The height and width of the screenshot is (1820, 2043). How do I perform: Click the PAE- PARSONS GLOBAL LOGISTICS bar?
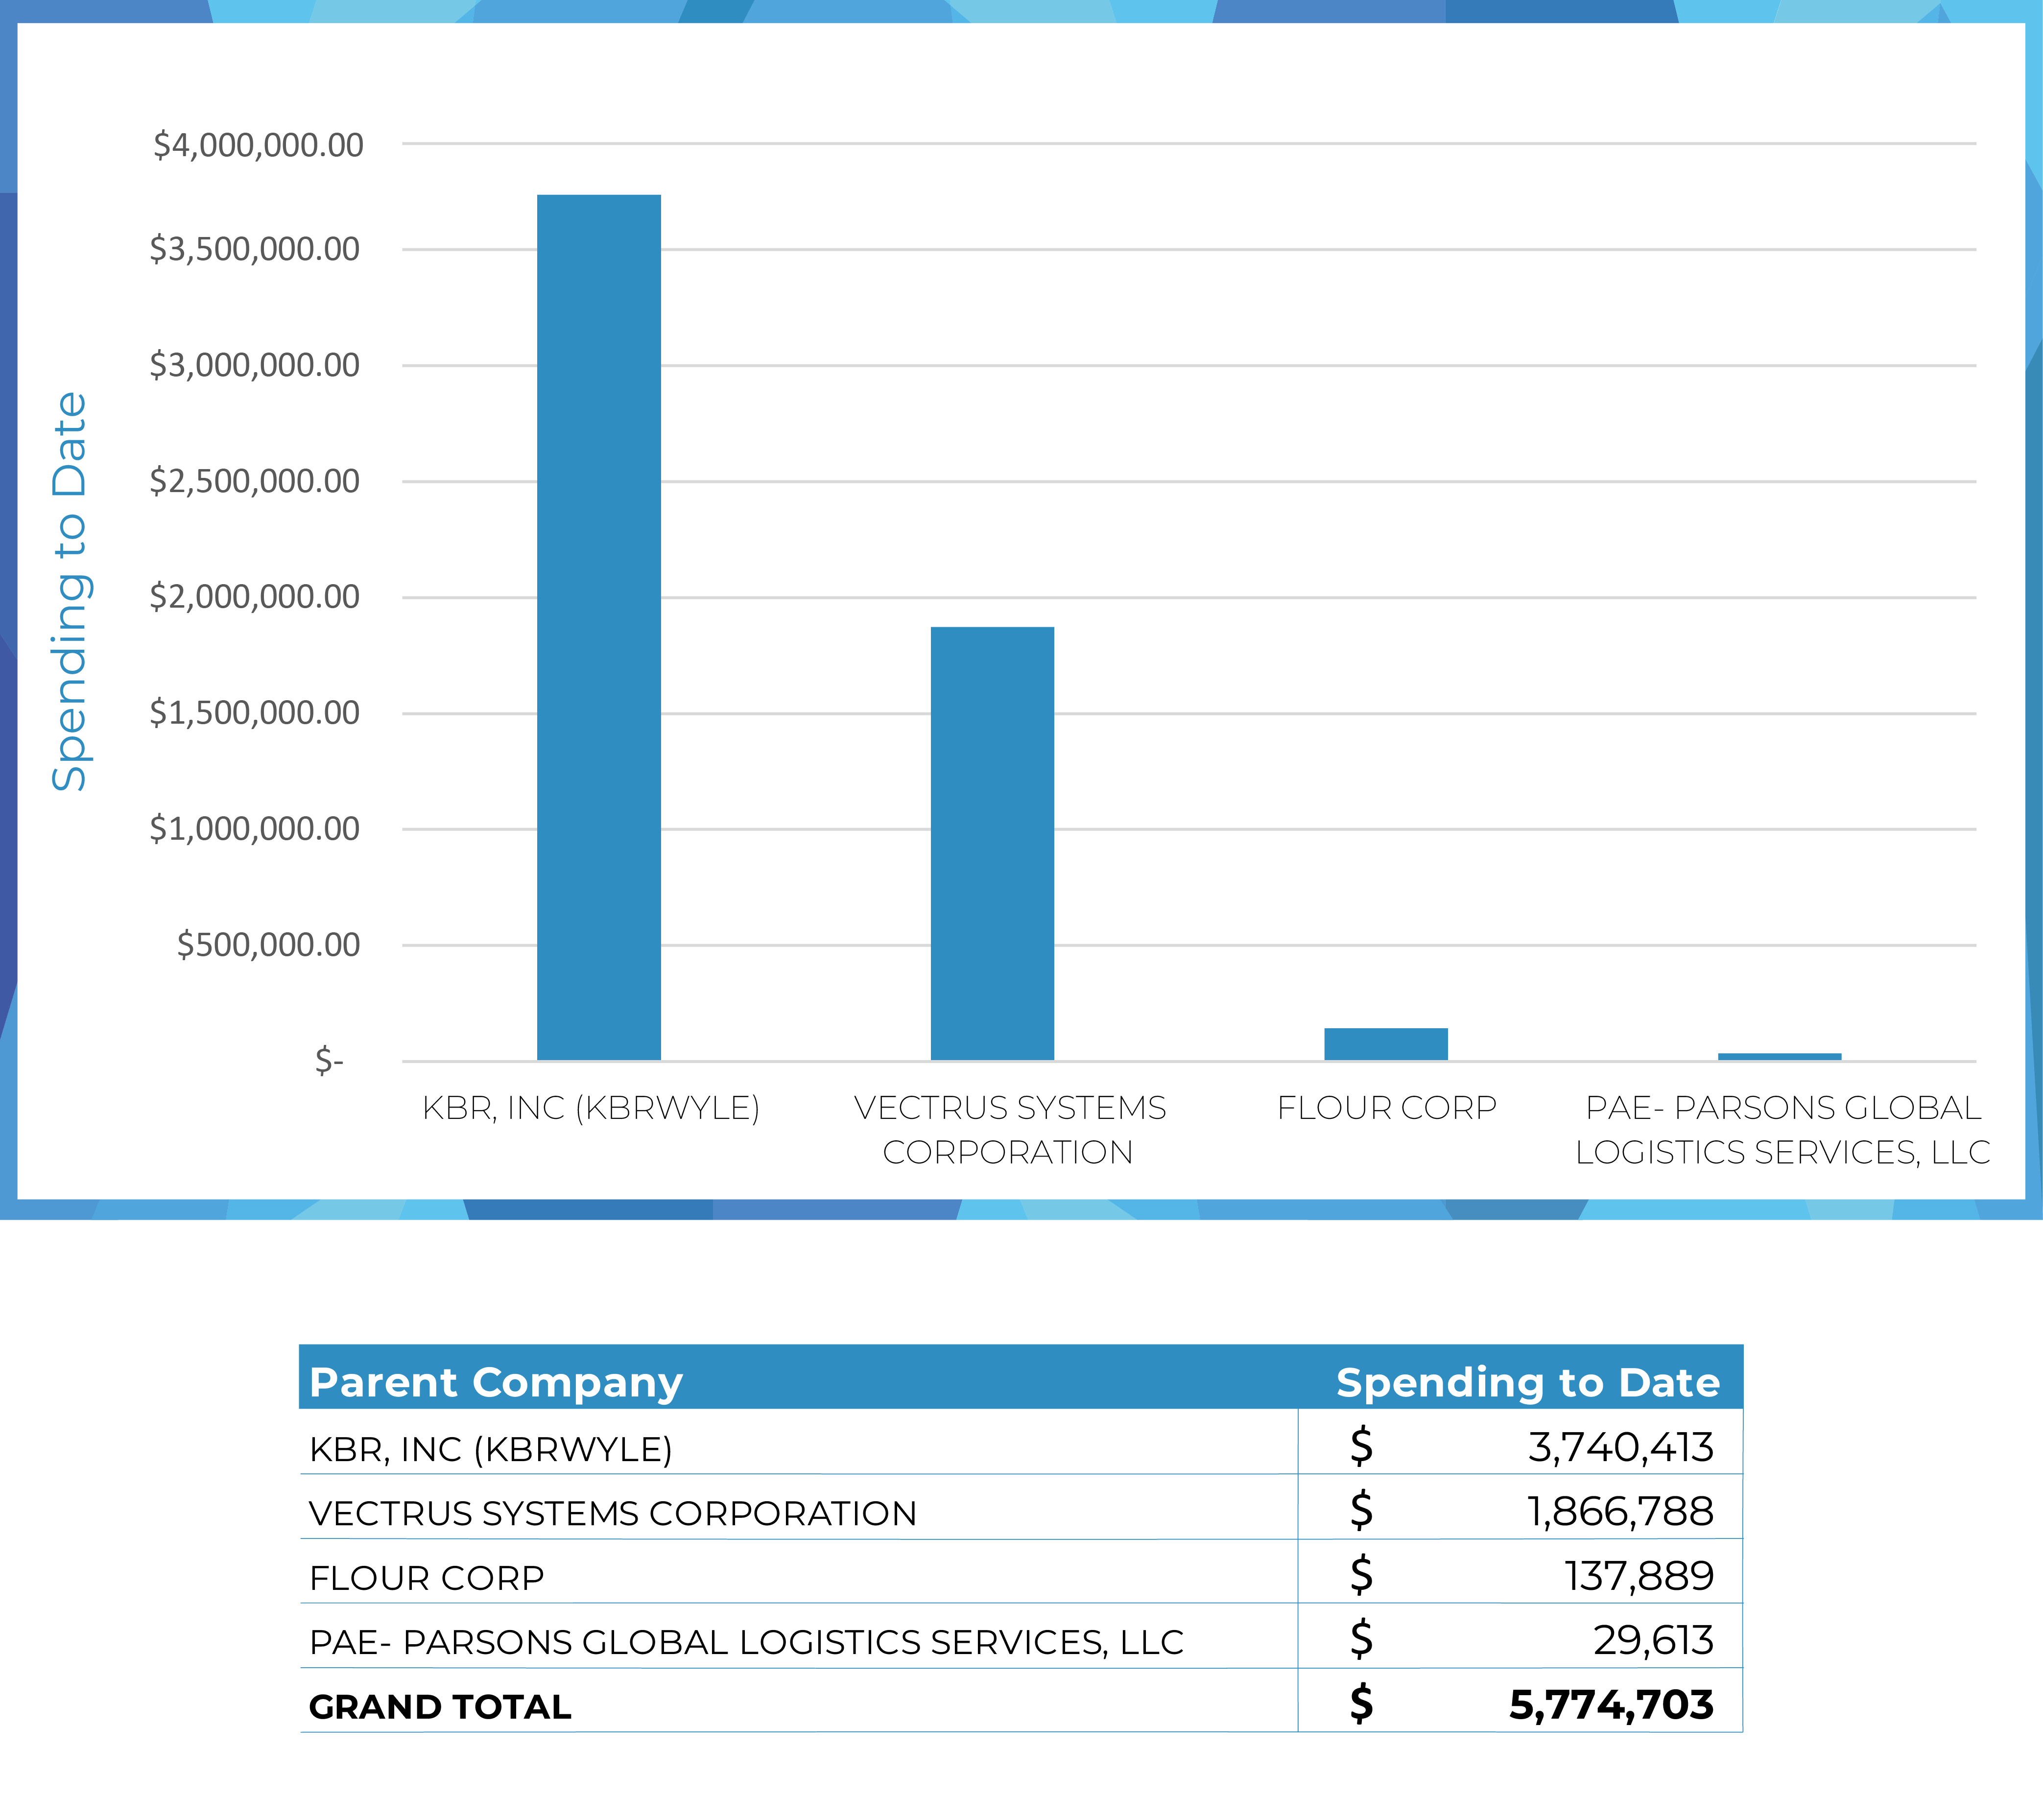[x=1779, y=1056]
